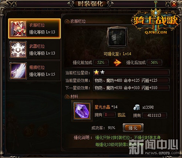
Task: Select the white wing slot icon
Action: [x=18, y=71]
